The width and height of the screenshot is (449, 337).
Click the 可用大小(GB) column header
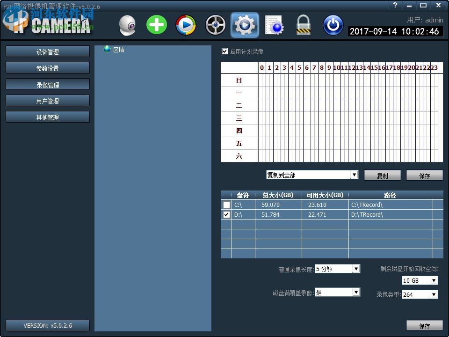pos(325,195)
